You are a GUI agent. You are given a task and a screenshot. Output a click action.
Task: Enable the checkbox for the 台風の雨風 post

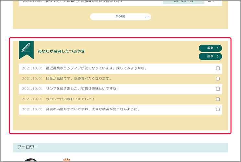[x=218, y=110]
